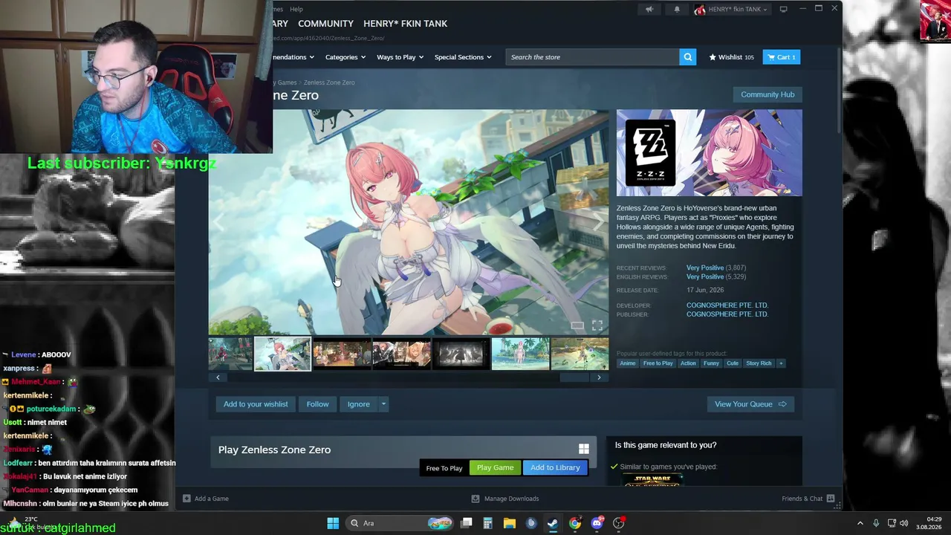
Task: Open the Help menu
Action: click(296, 9)
